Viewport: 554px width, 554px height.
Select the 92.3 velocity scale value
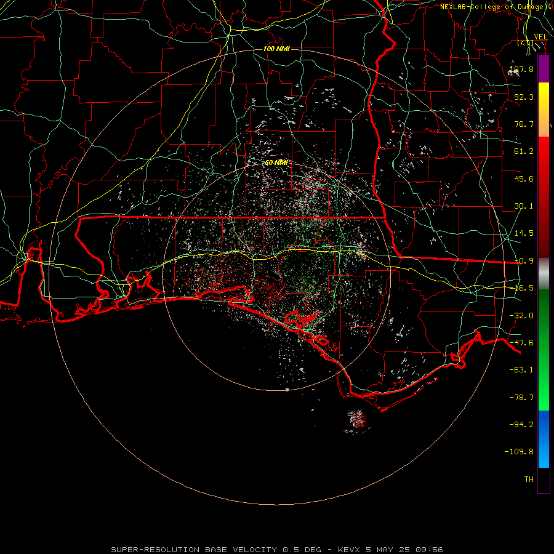click(524, 97)
